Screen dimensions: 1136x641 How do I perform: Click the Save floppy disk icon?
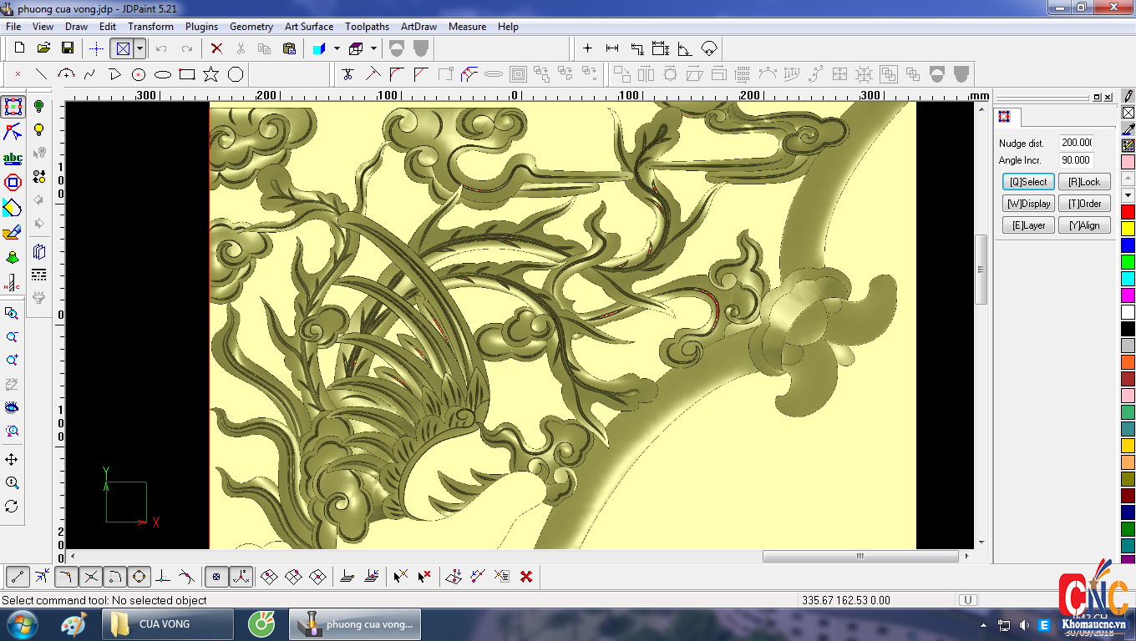68,48
